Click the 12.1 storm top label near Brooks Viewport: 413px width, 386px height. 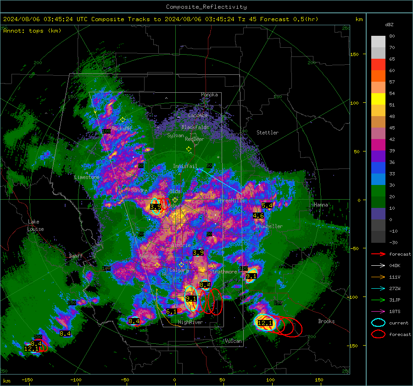(265, 323)
